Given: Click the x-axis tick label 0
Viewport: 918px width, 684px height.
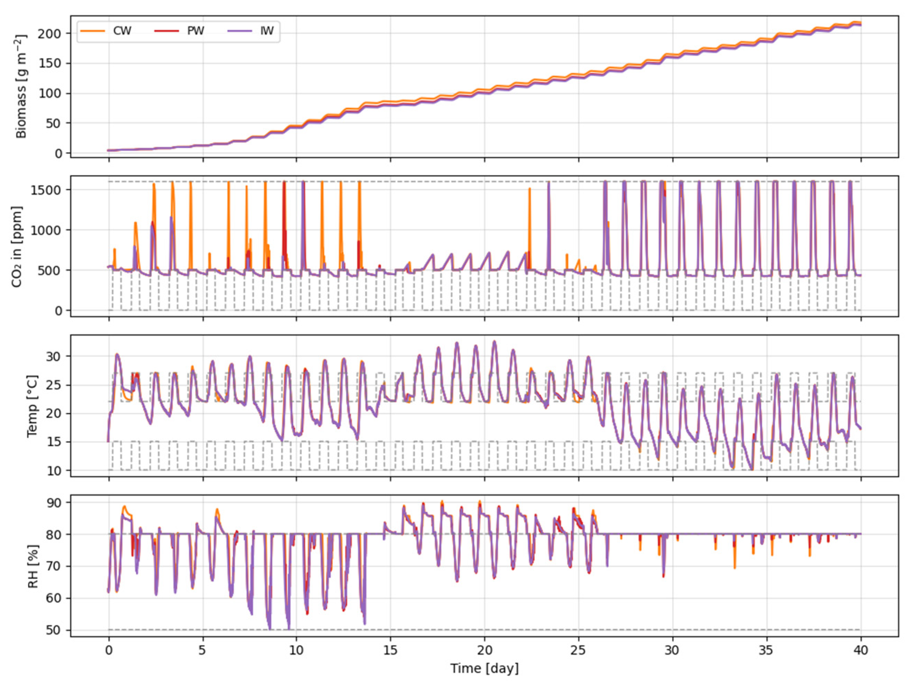Looking at the screenshot, I should (x=108, y=651).
